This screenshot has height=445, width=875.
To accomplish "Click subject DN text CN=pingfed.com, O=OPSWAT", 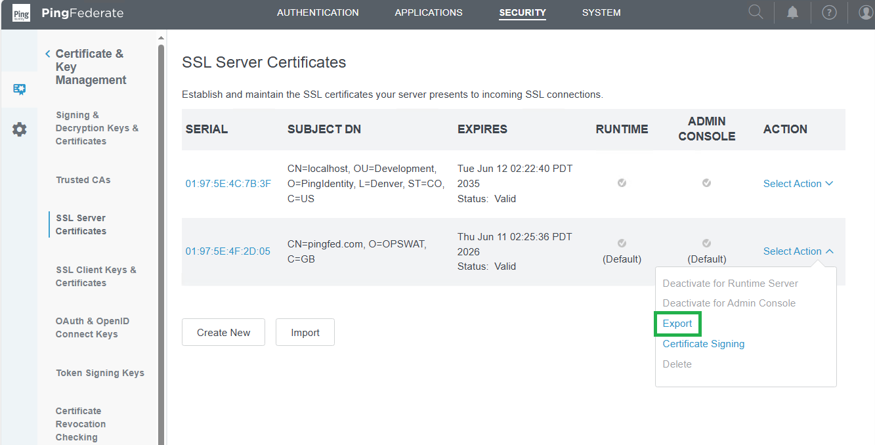I will click(357, 244).
